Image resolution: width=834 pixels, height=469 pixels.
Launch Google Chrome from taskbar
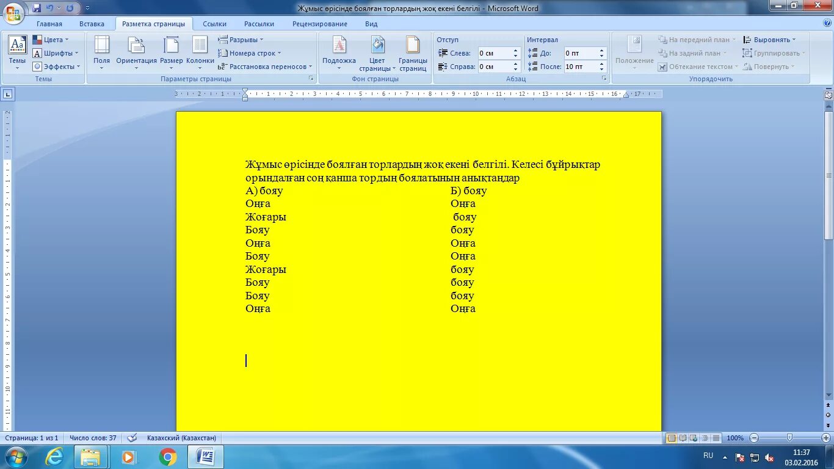tap(168, 457)
